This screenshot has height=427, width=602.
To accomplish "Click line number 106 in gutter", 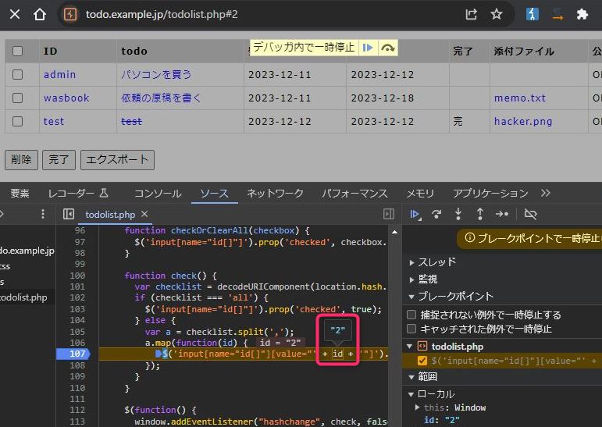I will (77, 343).
